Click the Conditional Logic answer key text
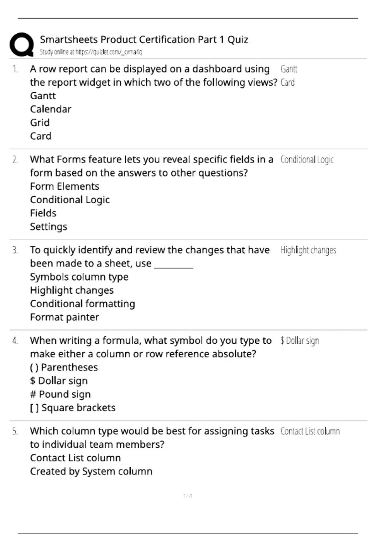376x534 pixels. (x=307, y=160)
